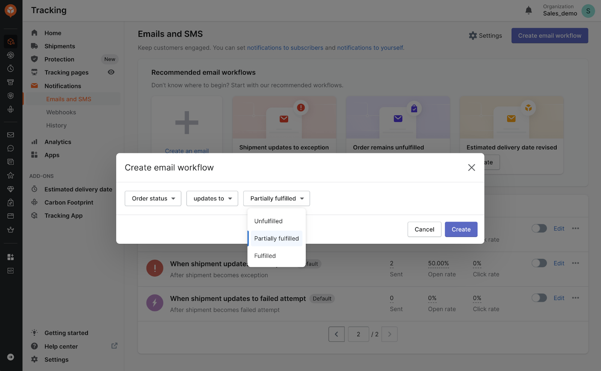This screenshot has width=601, height=371.
Task: Open the Order status dropdown
Action: click(x=153, y=198)
